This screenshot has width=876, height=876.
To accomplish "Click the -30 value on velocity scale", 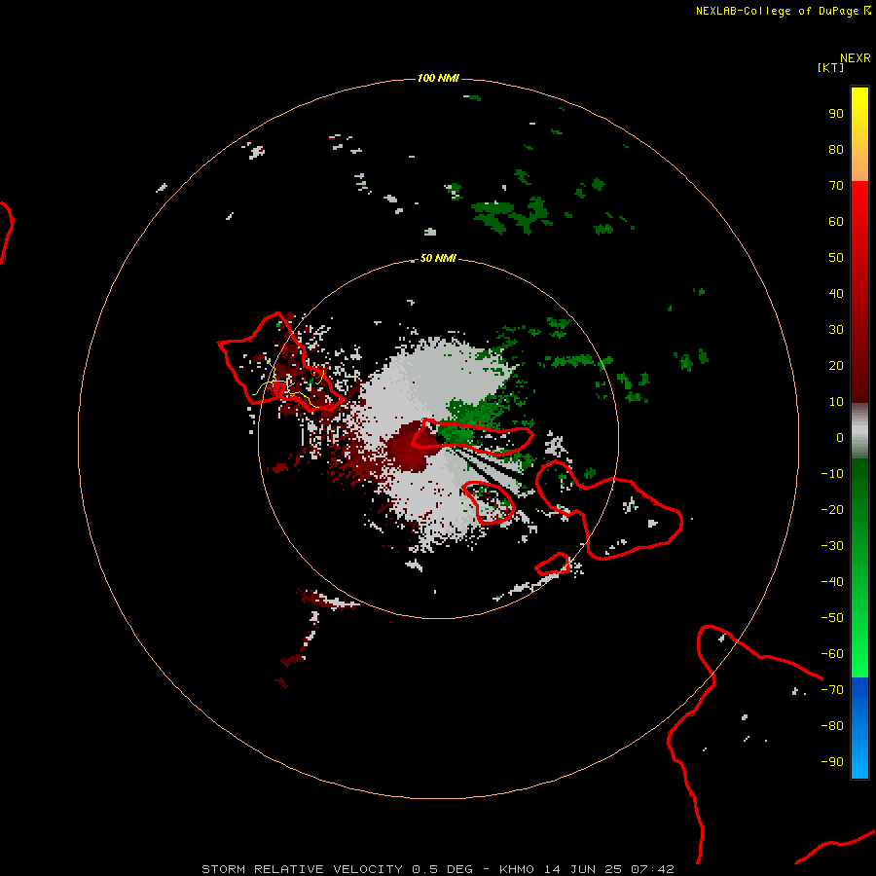I will pyautogui.click(x=832, y=546).
